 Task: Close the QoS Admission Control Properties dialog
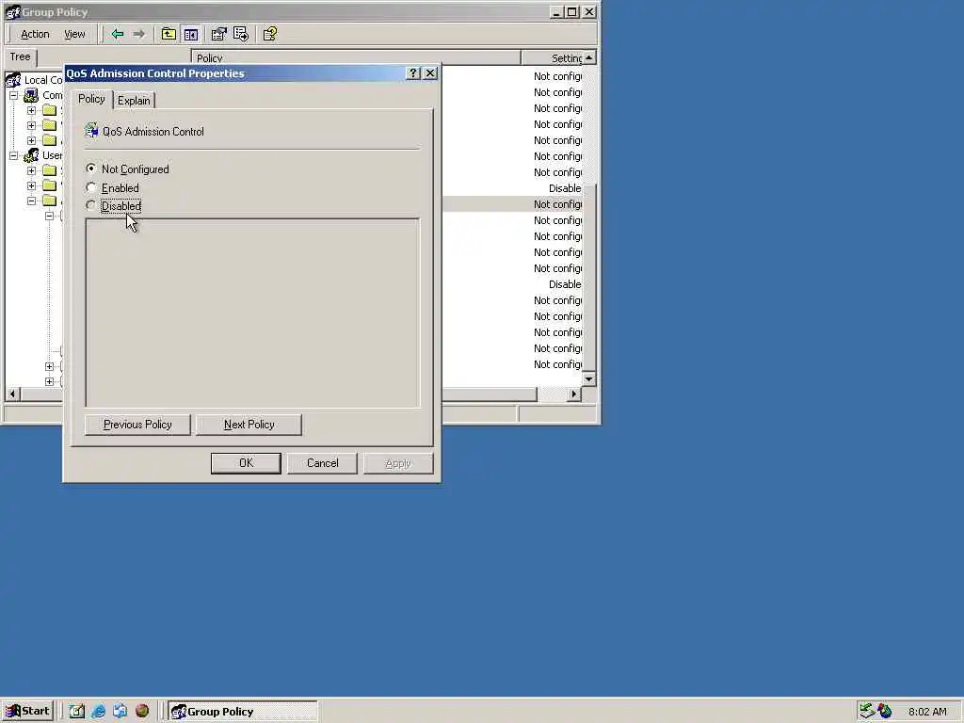[x=430, y=73]
